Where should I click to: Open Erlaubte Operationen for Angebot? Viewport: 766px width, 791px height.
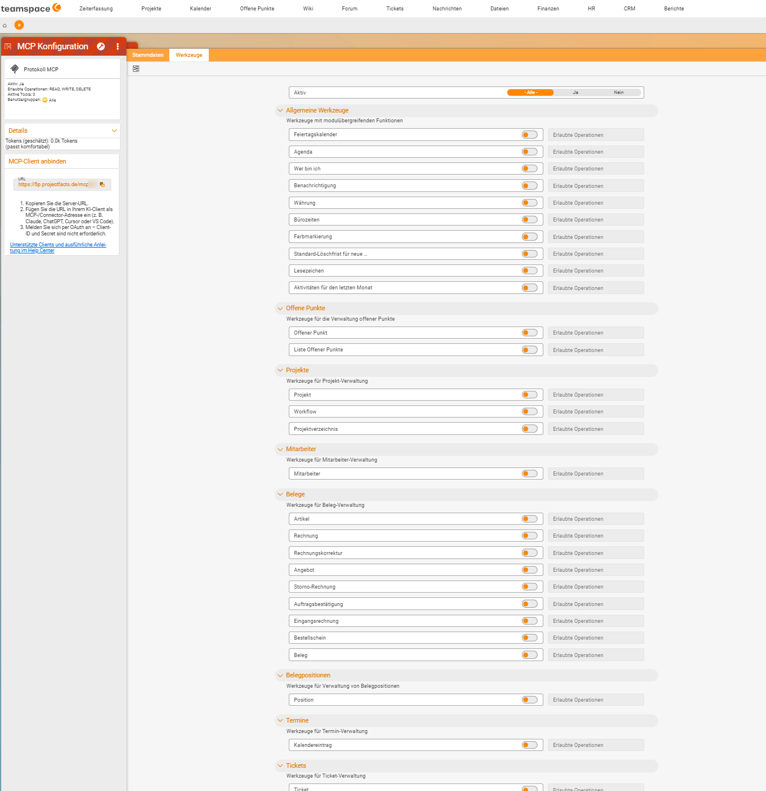point(596,570)
